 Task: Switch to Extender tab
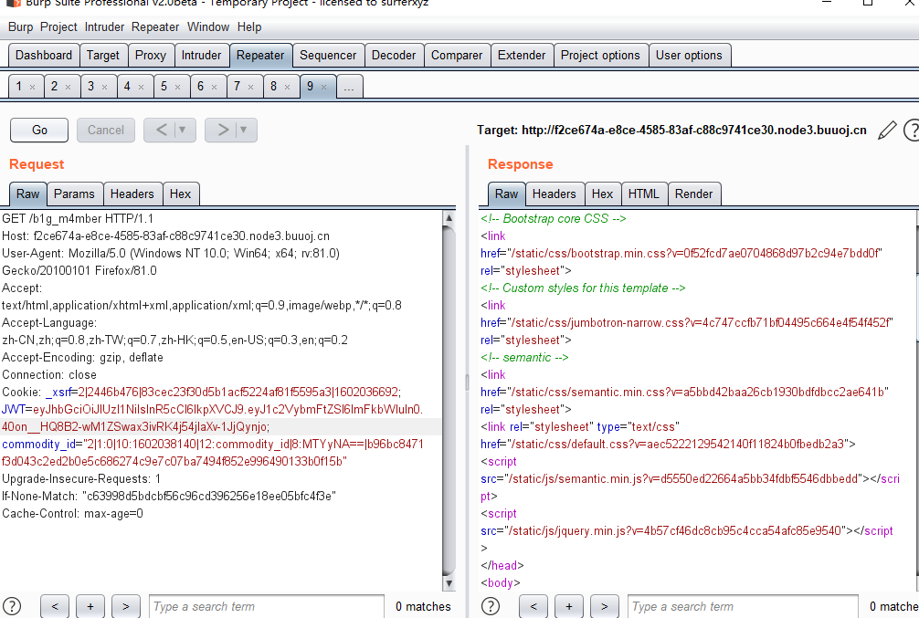pos(522,55)
